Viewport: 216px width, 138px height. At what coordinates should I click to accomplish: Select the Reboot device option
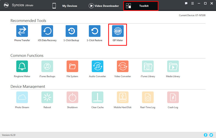[x=47, y=97]
